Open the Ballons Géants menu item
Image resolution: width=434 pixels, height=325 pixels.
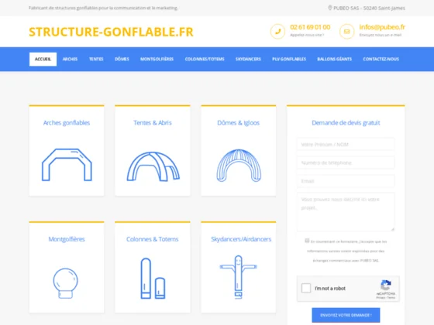(334, 59)
